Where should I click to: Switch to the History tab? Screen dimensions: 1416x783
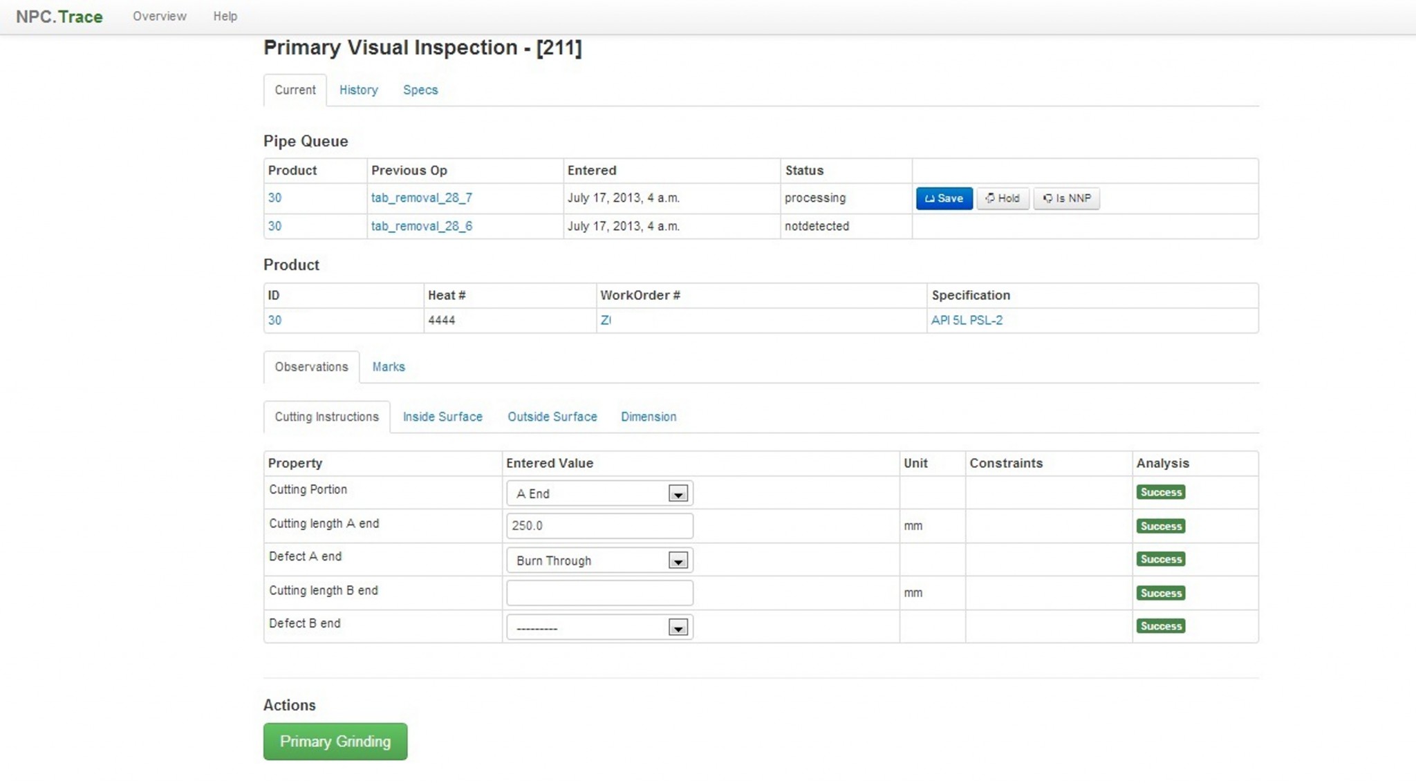click(358, 90)
